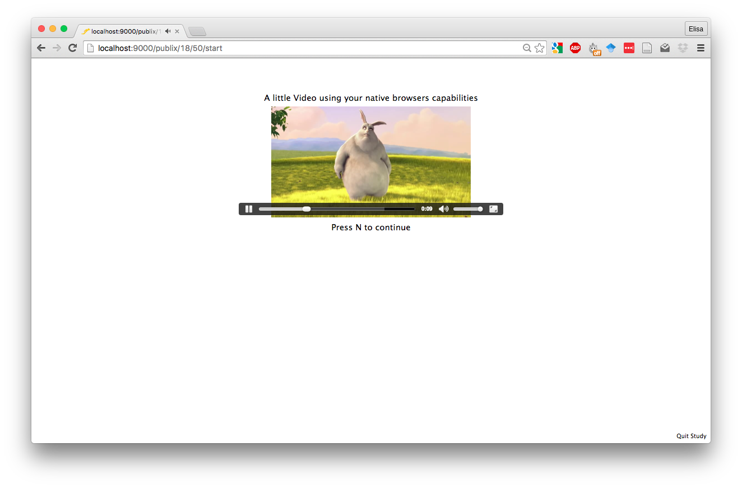This screenshot has width=742, height=488.
Task: Open the Google extension icon
Action: tap(557, 48)
